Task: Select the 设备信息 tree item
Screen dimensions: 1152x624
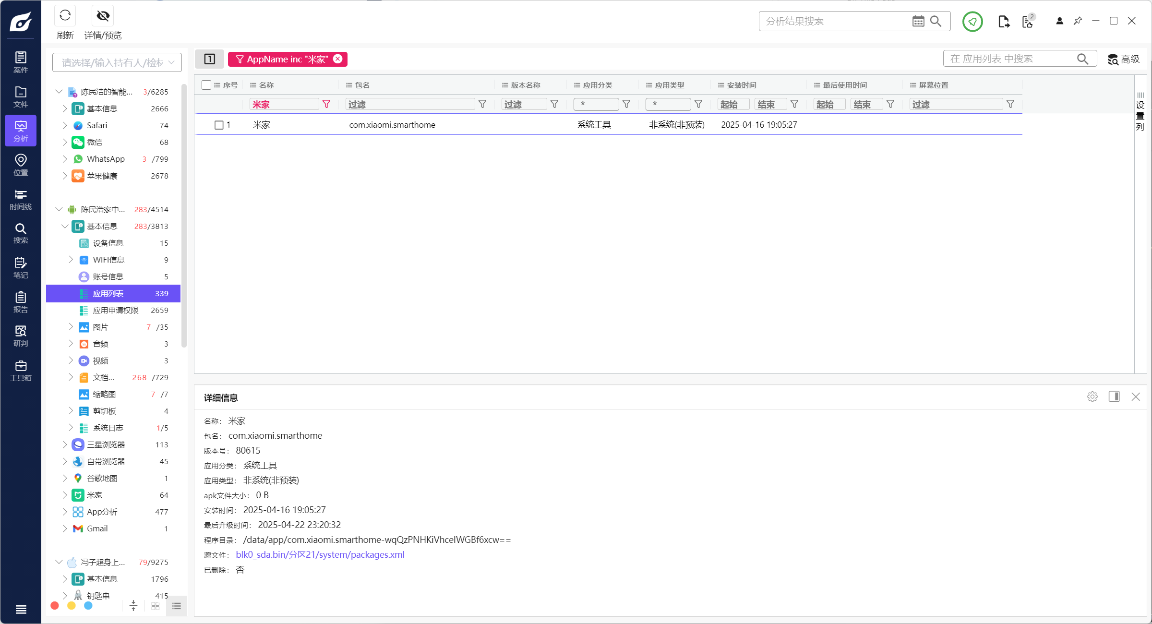Action: click(x=108, y=243)
